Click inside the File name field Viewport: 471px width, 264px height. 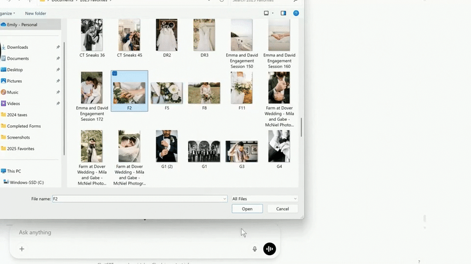[138, 198]
